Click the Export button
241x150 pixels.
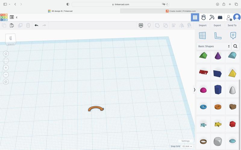tap(217, 25)
